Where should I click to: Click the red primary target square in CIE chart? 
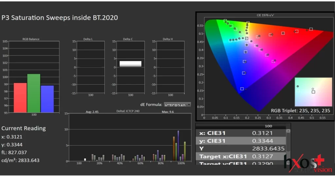point(311,29)
